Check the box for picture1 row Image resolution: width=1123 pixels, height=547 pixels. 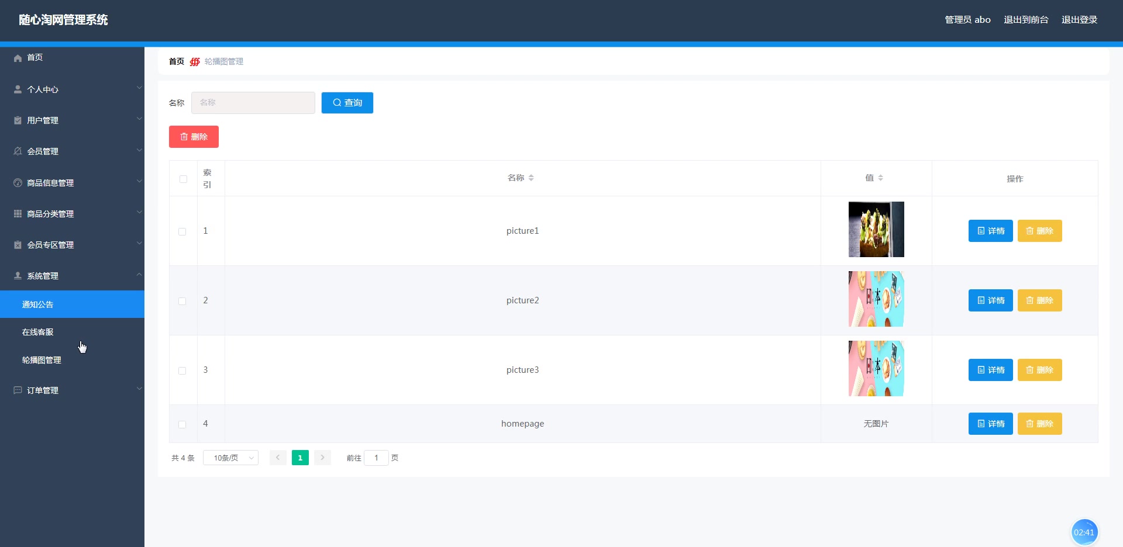pos(182,231)
